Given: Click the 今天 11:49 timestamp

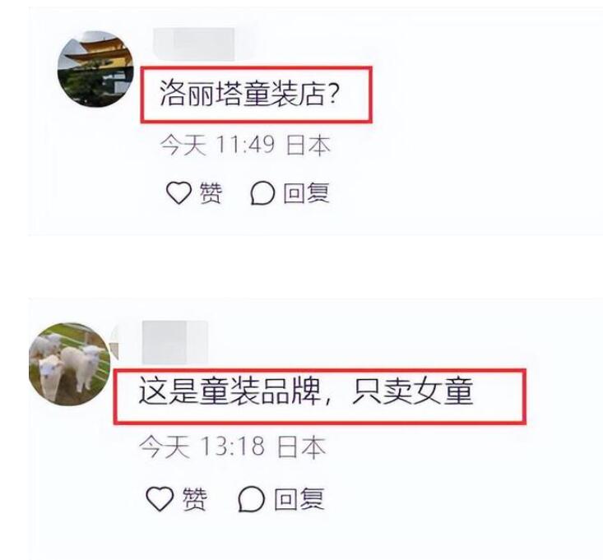Looking at the screenshot, I should point(217,146).
